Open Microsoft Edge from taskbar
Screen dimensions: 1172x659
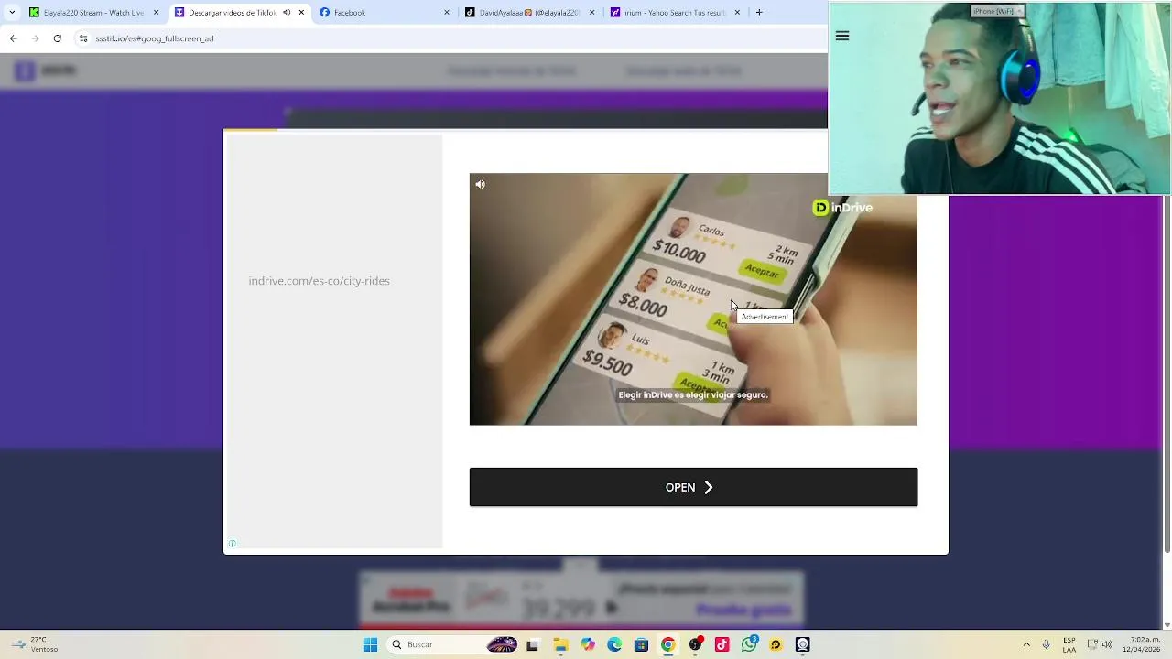point(614,644)
